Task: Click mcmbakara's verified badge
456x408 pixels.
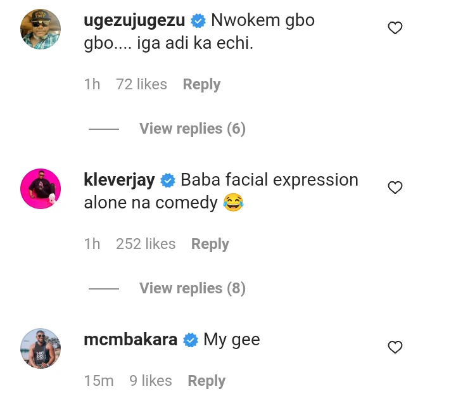Action: 190,340
